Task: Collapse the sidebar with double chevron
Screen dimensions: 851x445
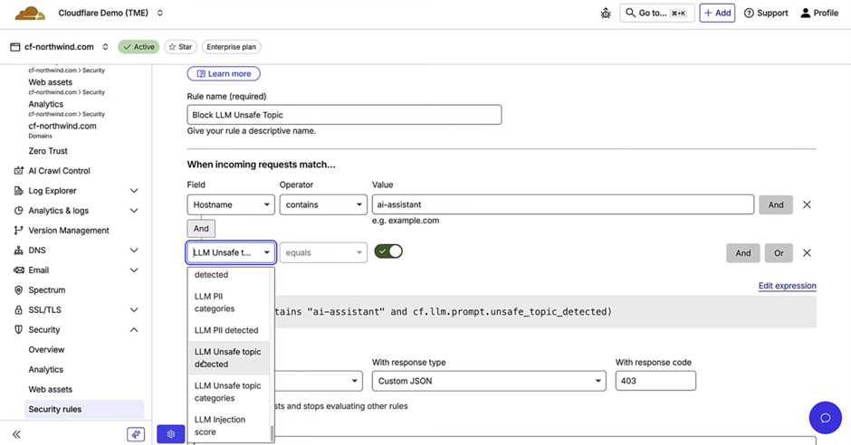Action: [x=17, y=435]
